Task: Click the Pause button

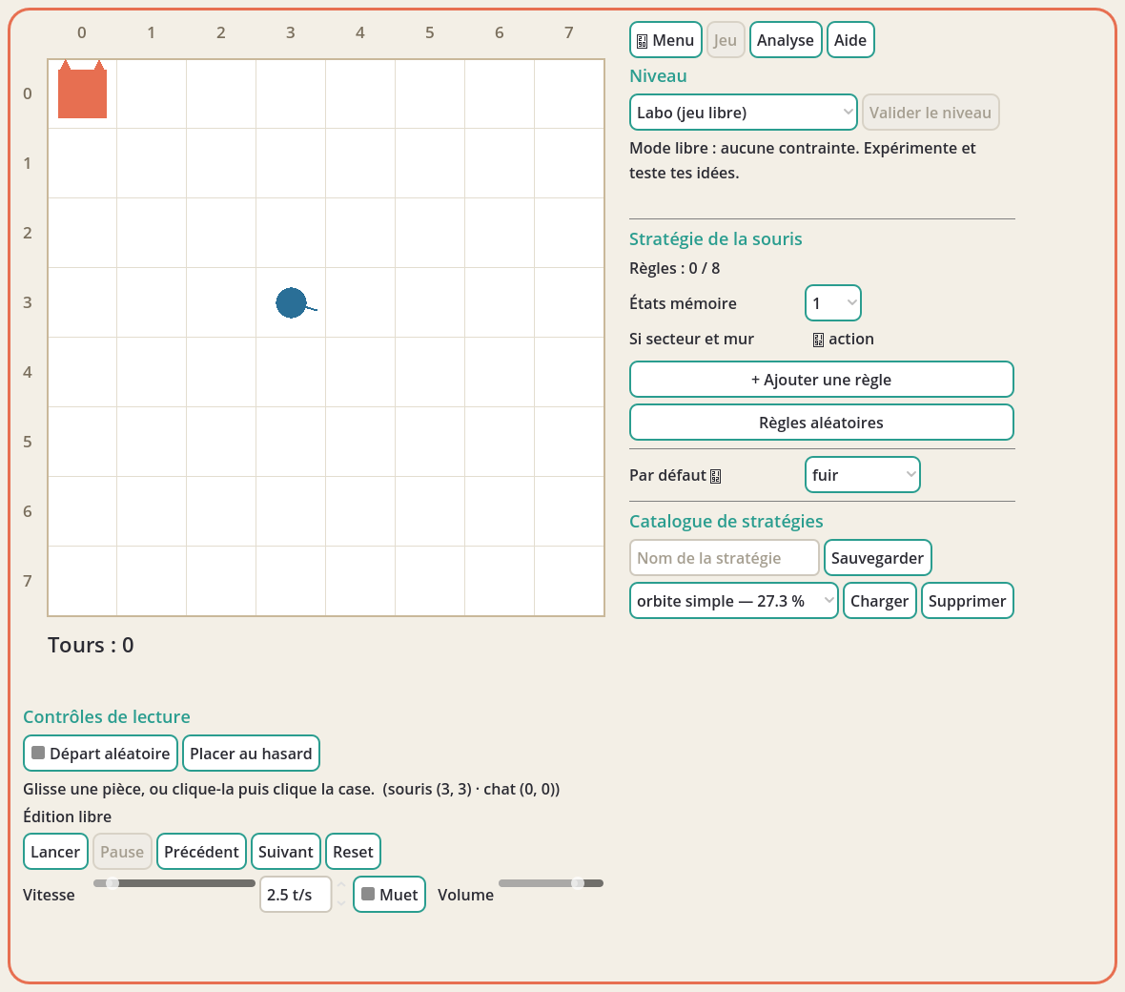Action: point(122,852)
